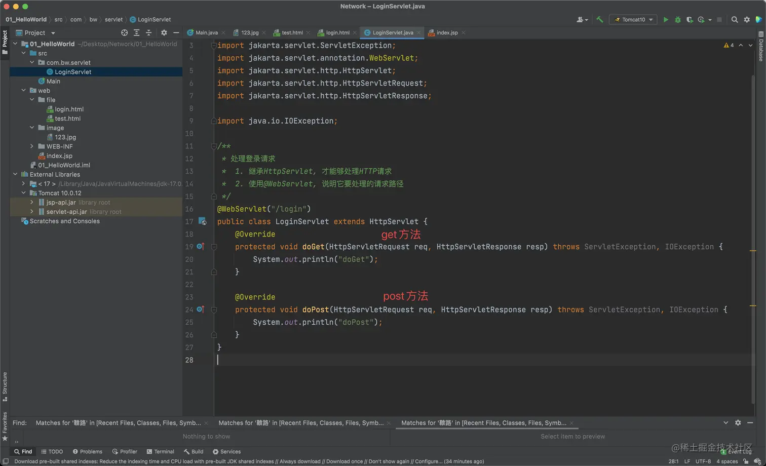Click the UTF-8 encoding status widget
766x466 pixels.
click(703, 461)
